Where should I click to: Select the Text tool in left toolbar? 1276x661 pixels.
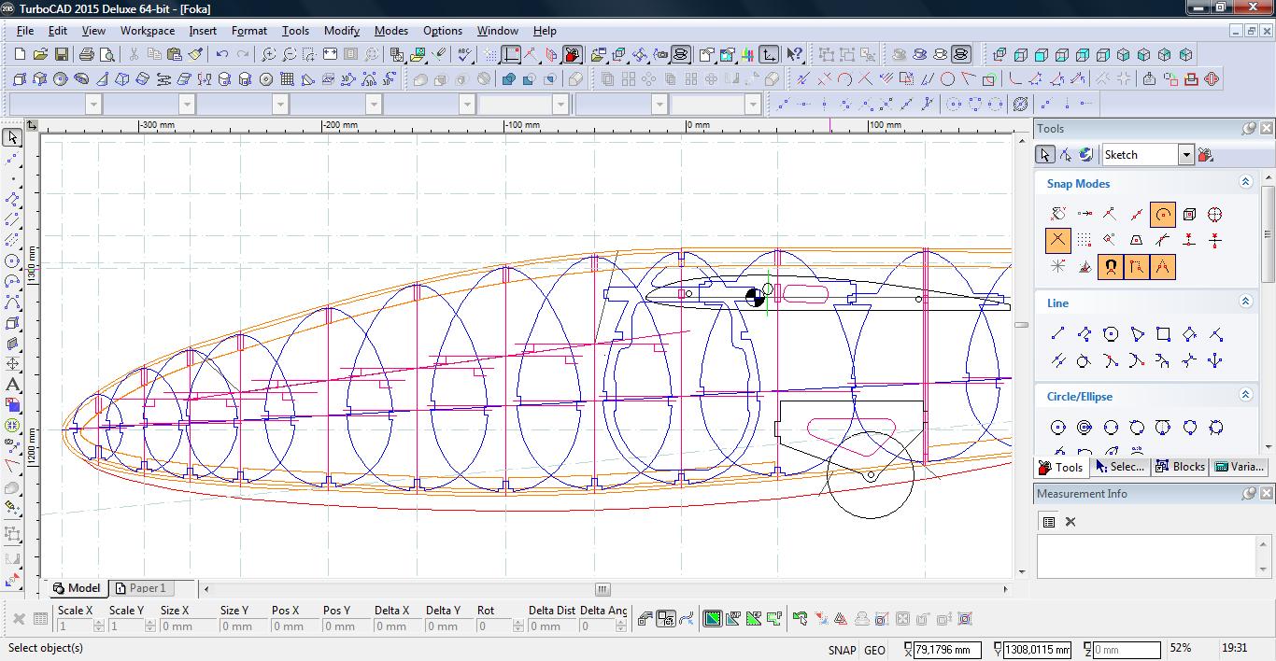click(x=13, y=385)
